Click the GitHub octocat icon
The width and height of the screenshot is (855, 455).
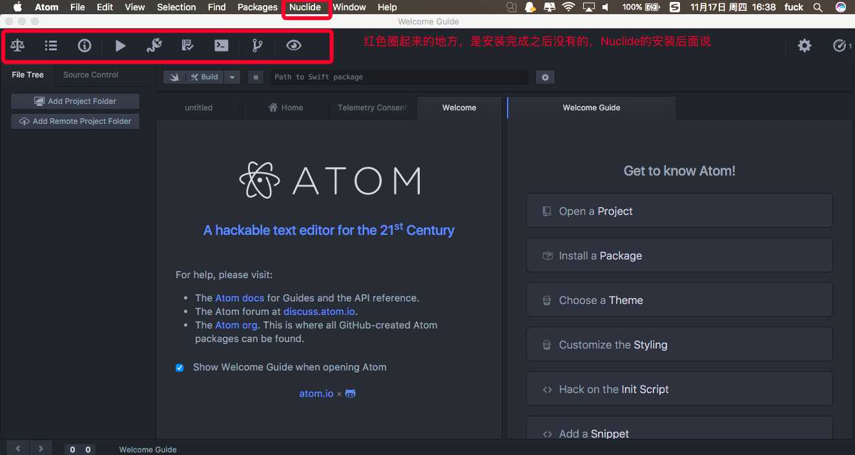pos(350,393)
